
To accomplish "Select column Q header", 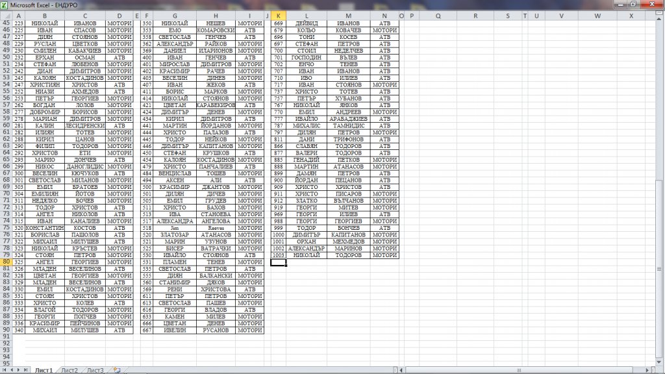I will click(x=438, y=16).
